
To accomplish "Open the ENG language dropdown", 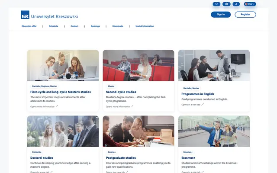I will (x=250, y=4).
